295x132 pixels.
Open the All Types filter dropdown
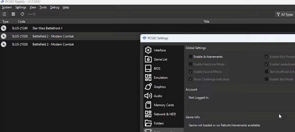coord(284,15)
